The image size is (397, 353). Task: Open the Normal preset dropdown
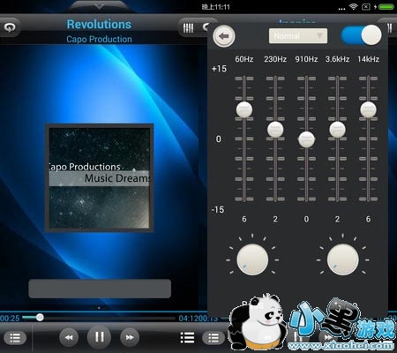pyautogui.click(x=298, y=36)
